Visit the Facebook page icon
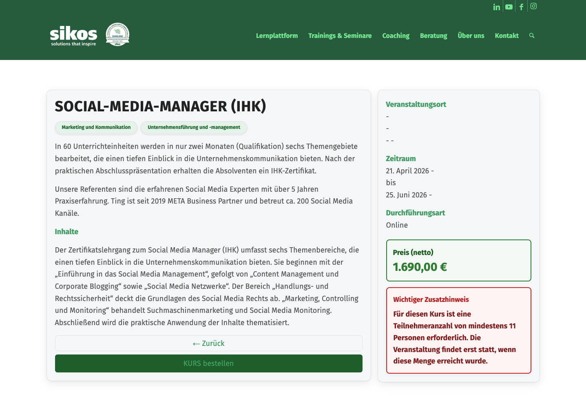 pyautogui.click(x=521, y=7)
